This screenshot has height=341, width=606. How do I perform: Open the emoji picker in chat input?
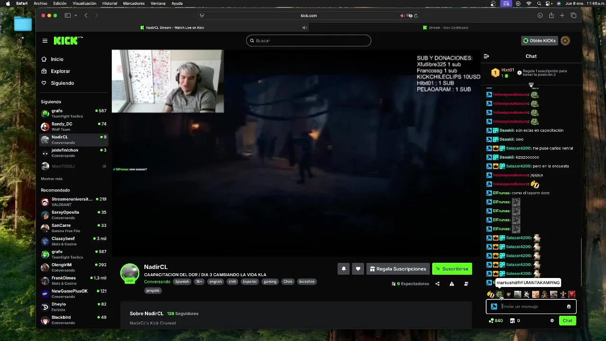(x=569, y=306)
